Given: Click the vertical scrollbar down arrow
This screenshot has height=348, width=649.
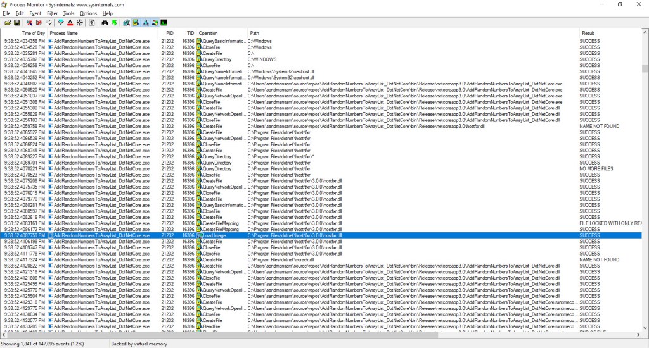Looking at the screenshot, I should click(645, 327).
